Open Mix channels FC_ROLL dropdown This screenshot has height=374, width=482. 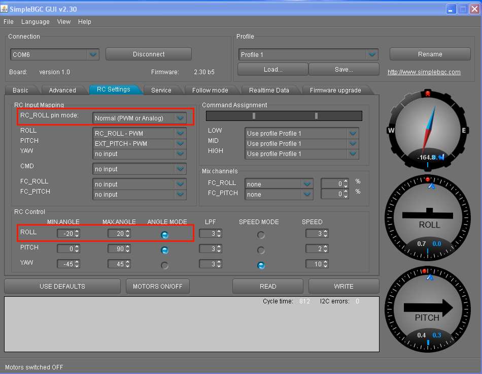(x=279, y=184)
